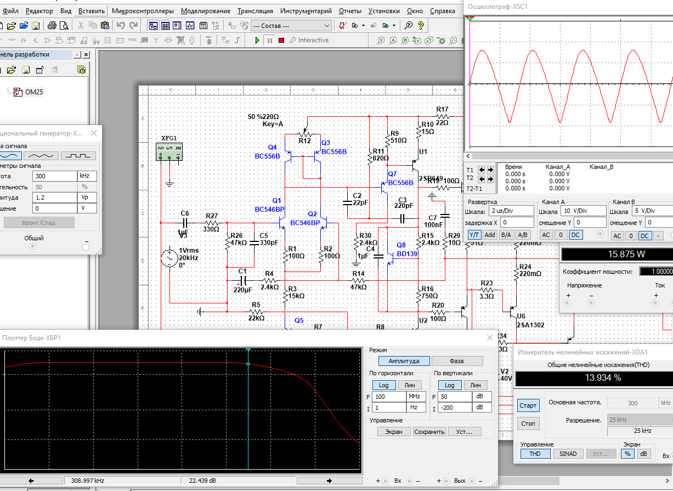Stop simulation using the red square button
This screenshot has width=673, height=491.
(x=281, y=40)
